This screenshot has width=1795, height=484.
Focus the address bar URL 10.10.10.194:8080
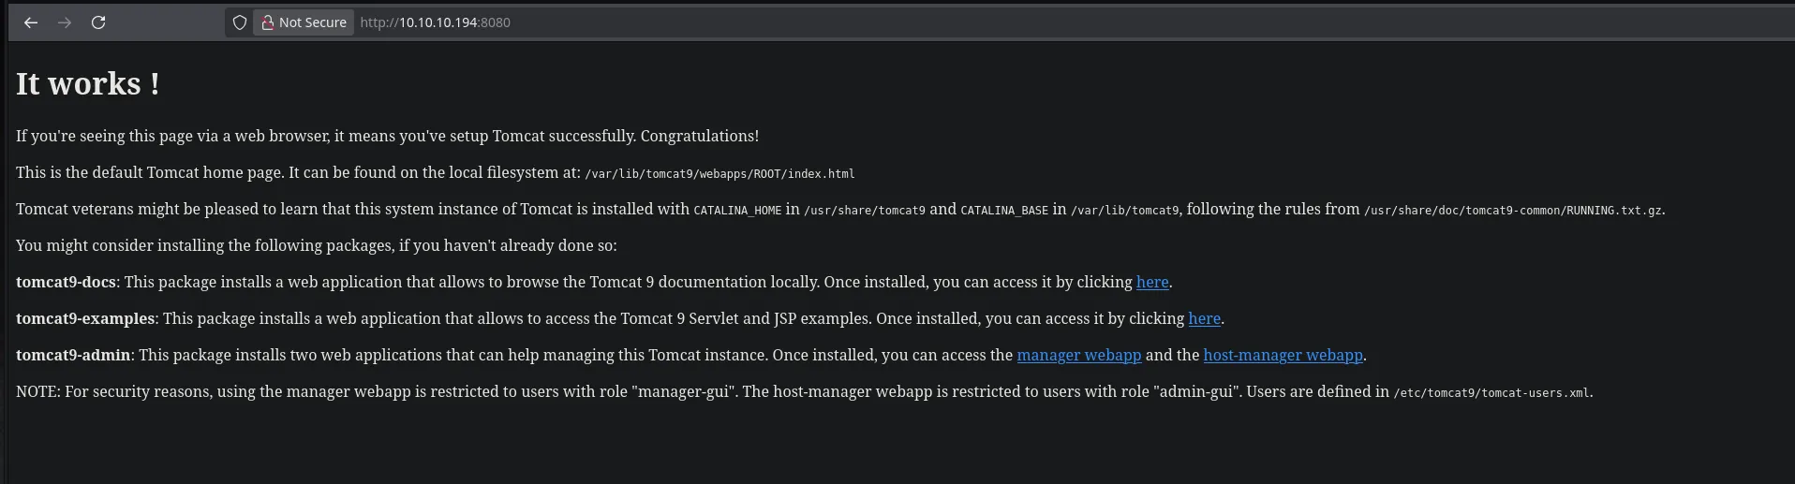pyautogui.click(x=436, y=22)
